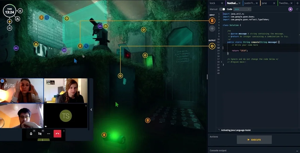
Task: Open the TS participant tile menu
Action: (x=86, y=106)
